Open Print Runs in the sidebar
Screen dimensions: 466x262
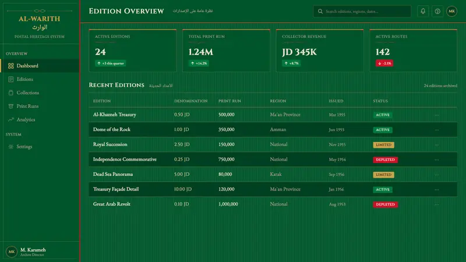click(40, 106)
